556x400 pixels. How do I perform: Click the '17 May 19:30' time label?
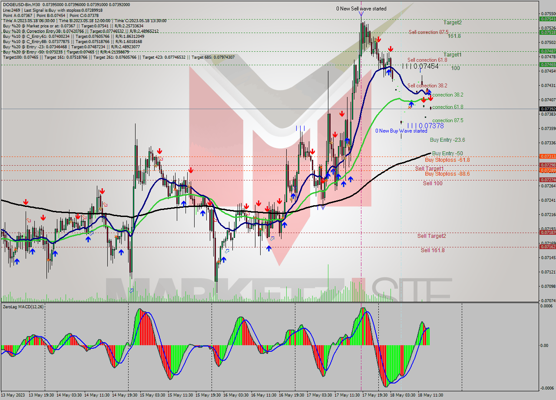pos(376,395)
